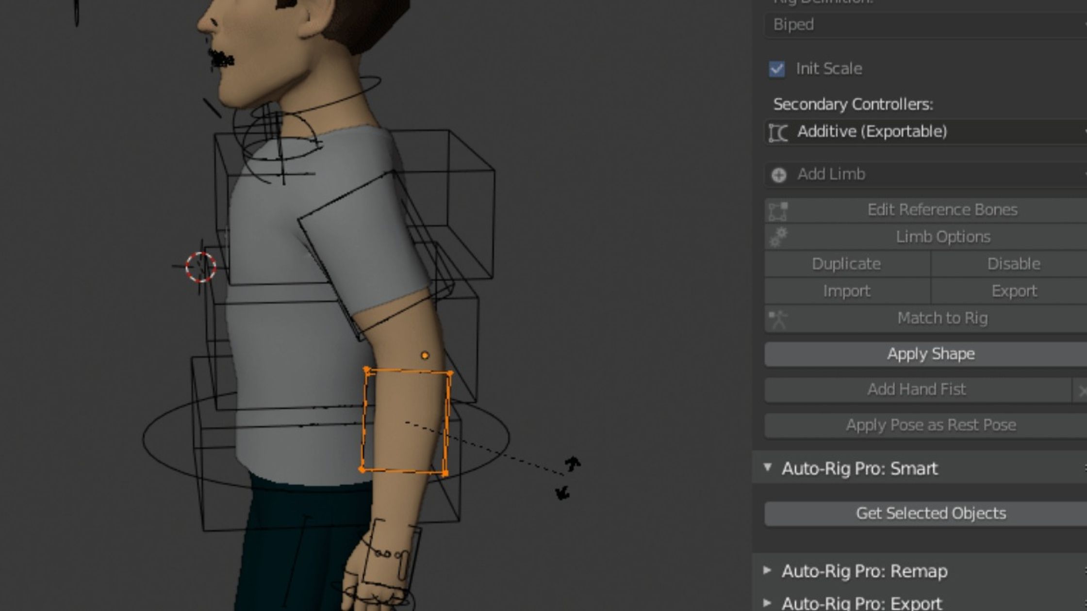The width and height of the screenshot is (1087, 611).
Task: Click the red-white 3D cursor in viewport
Action: [201, 267]
